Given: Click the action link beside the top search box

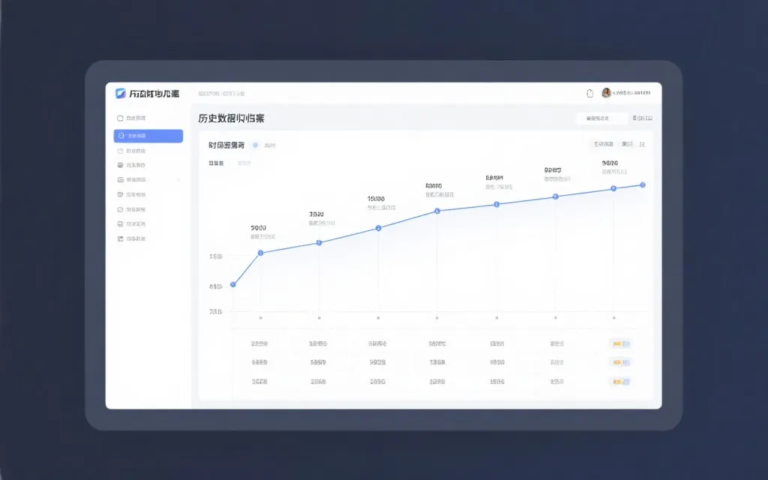Looking at the screenshot, I should [x=643, y=118].
